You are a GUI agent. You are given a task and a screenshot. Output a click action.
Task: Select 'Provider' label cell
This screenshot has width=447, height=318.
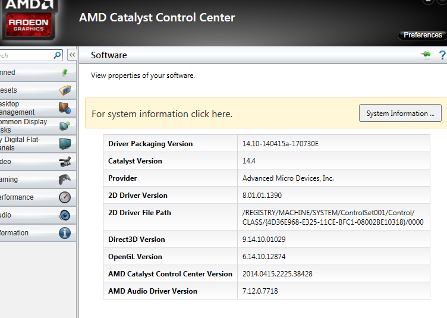170,178
